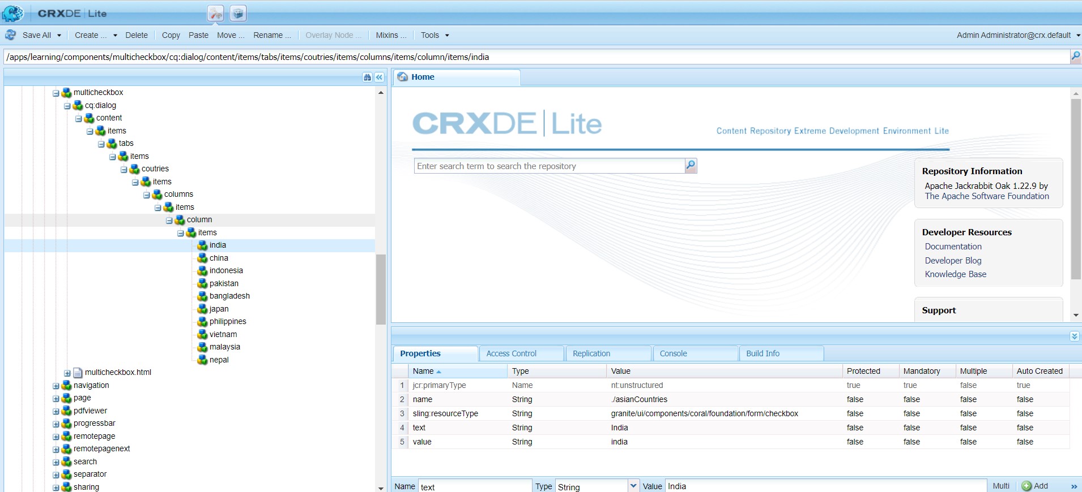Click the home panel scroll up arrow
The height and width of the screenshot is (492, 1082).
(x=1076, y=93)
